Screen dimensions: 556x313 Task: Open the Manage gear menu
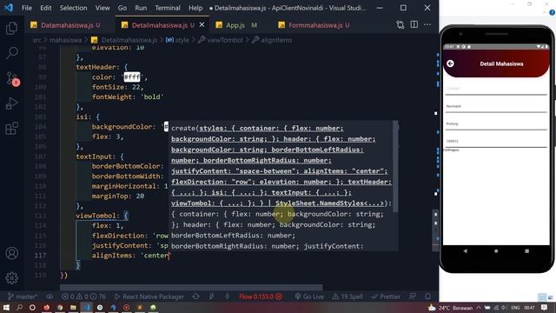click(11, 278)
